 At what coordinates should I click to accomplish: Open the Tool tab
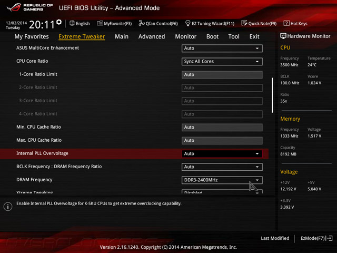tap(234, 36)
